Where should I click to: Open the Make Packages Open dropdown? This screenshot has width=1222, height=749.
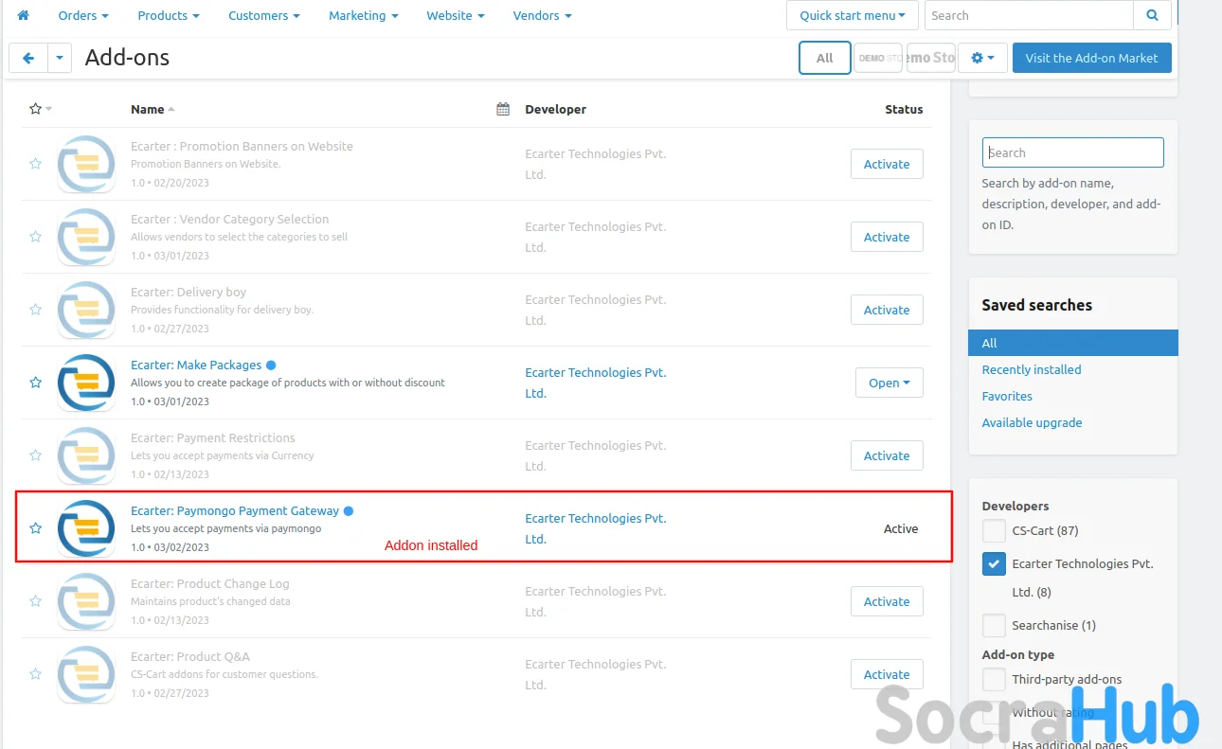(x=889, y=383)
